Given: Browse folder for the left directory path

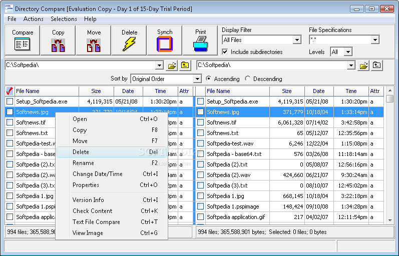Looking at the screenshot, I should click(x=172, y=65).
